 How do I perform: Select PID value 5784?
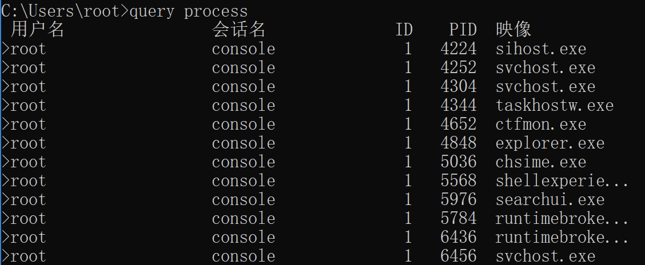(x=458, y=219)
